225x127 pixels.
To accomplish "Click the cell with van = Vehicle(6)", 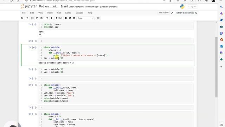I will (x=116, y=71).
